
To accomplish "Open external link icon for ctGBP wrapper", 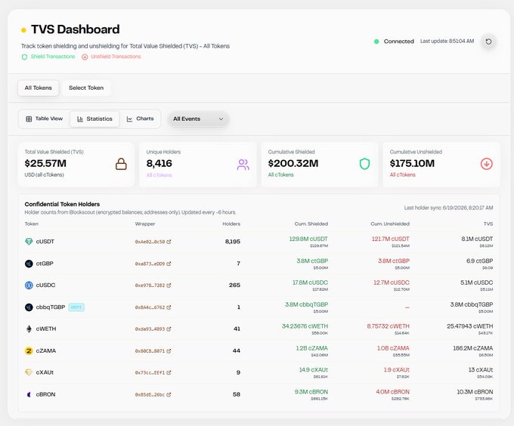I will click(x=169, y=264).
